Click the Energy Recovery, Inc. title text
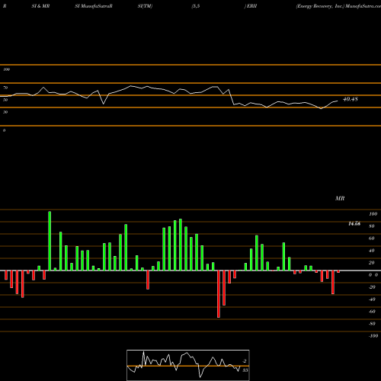The width and height of the screenshot is (381, 381). [x=320, y=6]
